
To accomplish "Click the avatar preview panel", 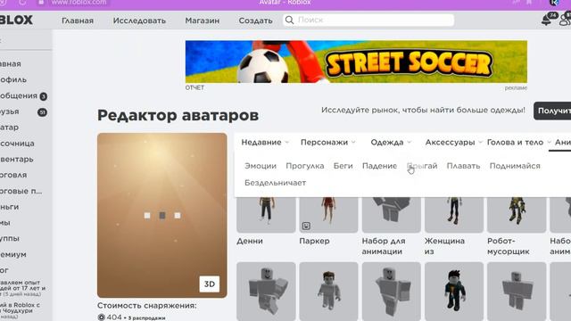I will [162, 215].
